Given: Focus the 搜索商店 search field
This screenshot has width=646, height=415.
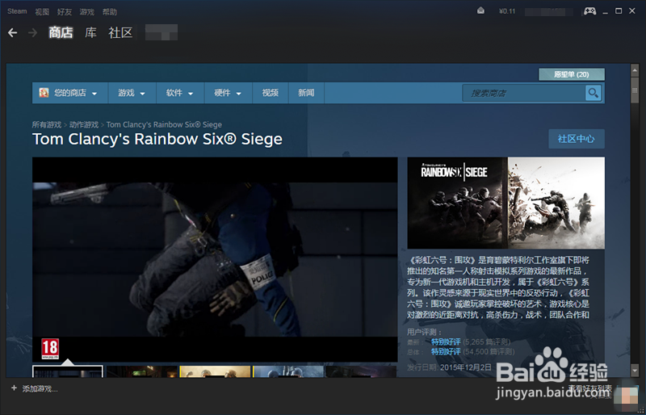Looking at the screenshot, I should point(524,93).
